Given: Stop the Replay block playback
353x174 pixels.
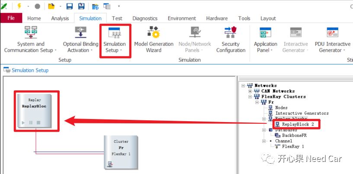Looking at the screenshot, I should 38,122.
